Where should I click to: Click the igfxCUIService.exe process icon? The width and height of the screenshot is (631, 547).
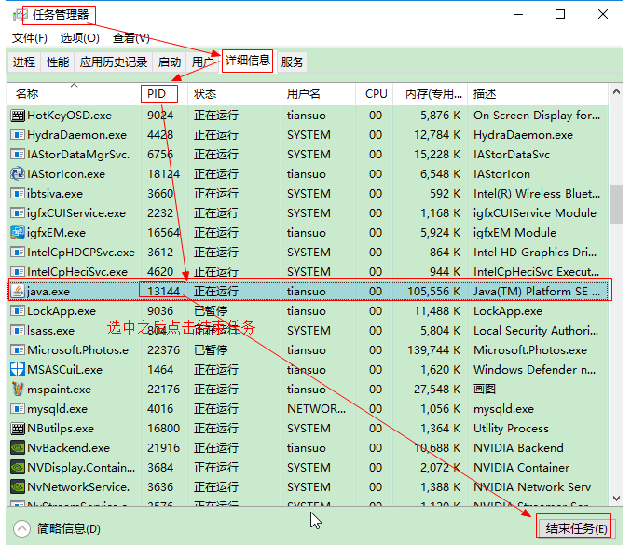(18, 213)
